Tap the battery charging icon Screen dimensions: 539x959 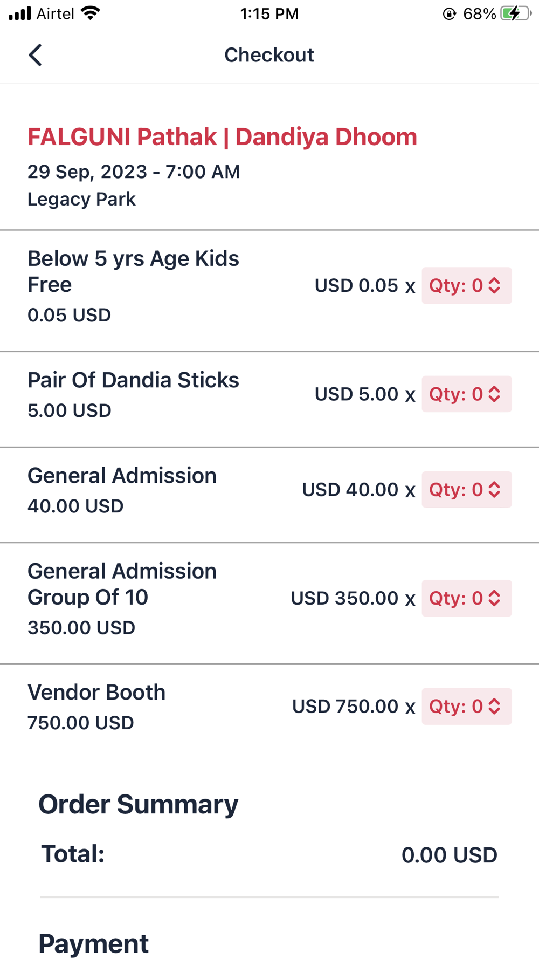click(x=515, y=13)
